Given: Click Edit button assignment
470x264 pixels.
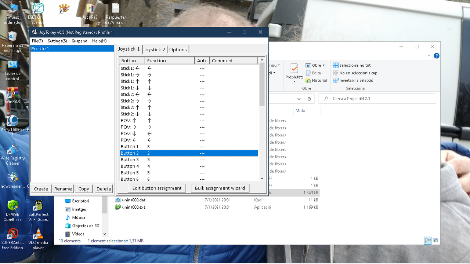Looking at the screenshot, I should click(x=157, y=188).
